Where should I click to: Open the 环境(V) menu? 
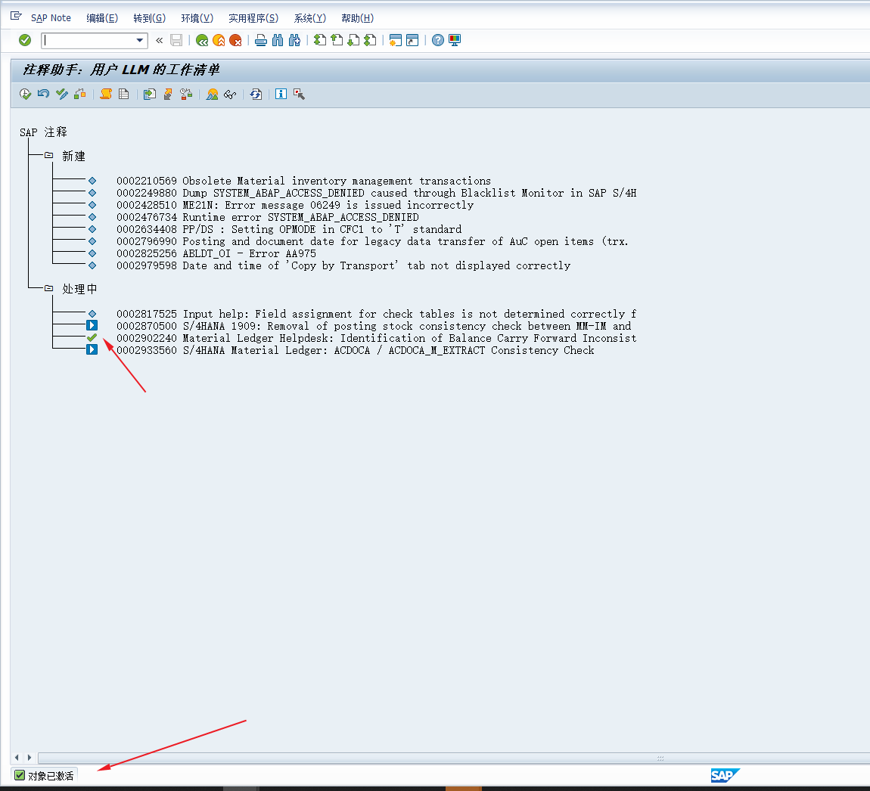click(x=197, y=18)
